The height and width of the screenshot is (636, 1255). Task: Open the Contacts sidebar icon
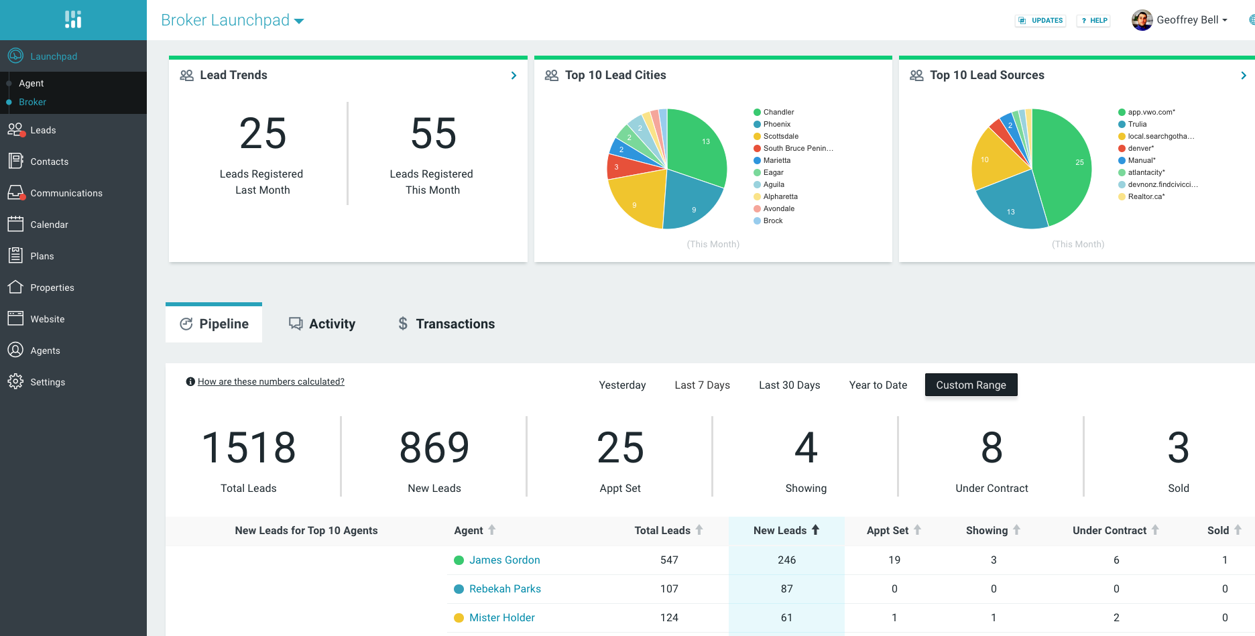coord(15,162)
